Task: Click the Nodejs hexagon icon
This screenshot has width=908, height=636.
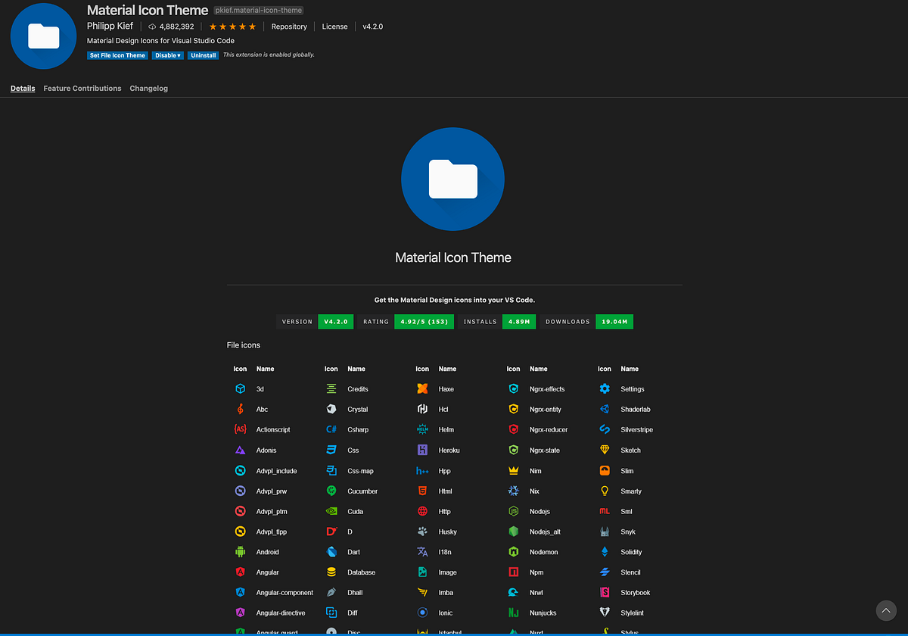Action: pos(513,511)
